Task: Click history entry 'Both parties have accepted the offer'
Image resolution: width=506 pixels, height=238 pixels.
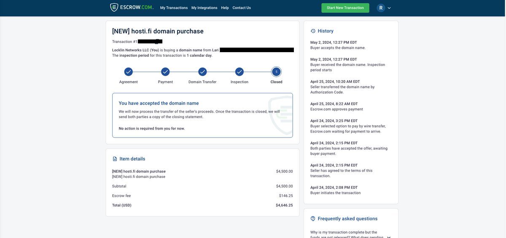Action: 349,151
